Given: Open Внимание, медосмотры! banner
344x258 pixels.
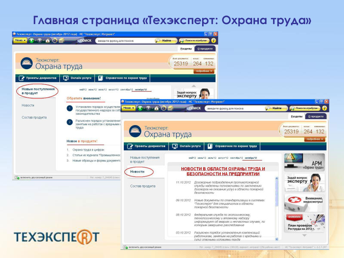Looking at the screenshot, I should click(304, 203).
